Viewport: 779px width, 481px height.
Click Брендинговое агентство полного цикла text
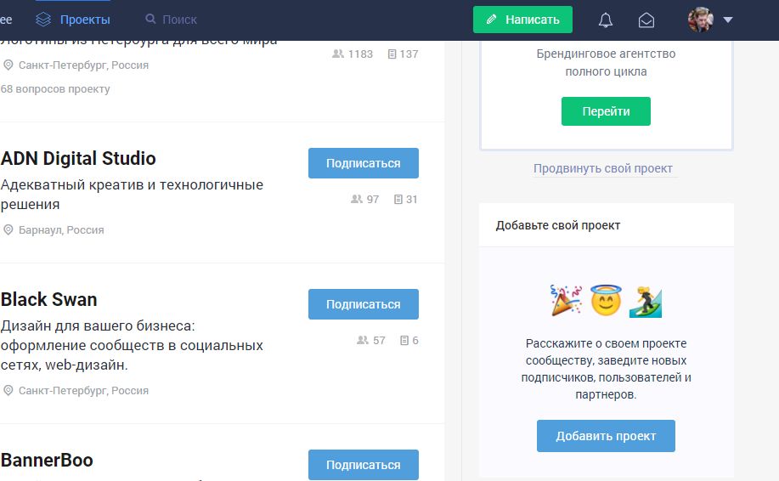606,63
